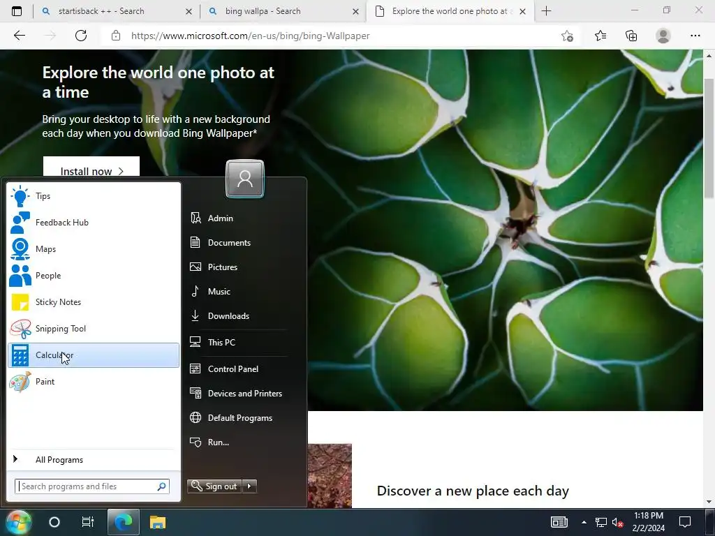
Task: Go back to previous page
Action: tap(19, 36)
